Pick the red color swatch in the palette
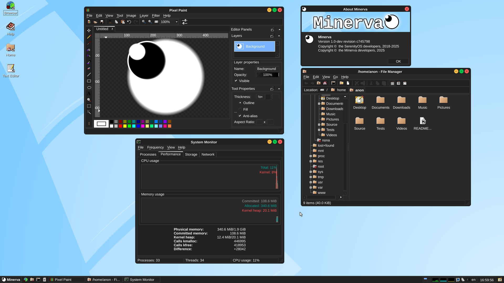 [120, 126]
